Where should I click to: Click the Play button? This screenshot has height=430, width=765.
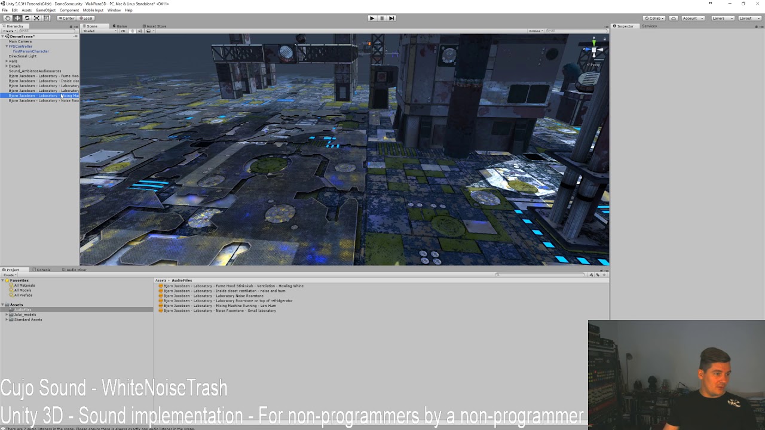(x=372, y=18)
